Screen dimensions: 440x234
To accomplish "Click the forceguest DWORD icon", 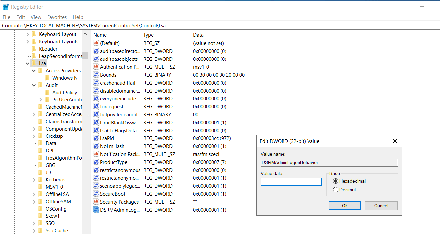I will point(96,106).
